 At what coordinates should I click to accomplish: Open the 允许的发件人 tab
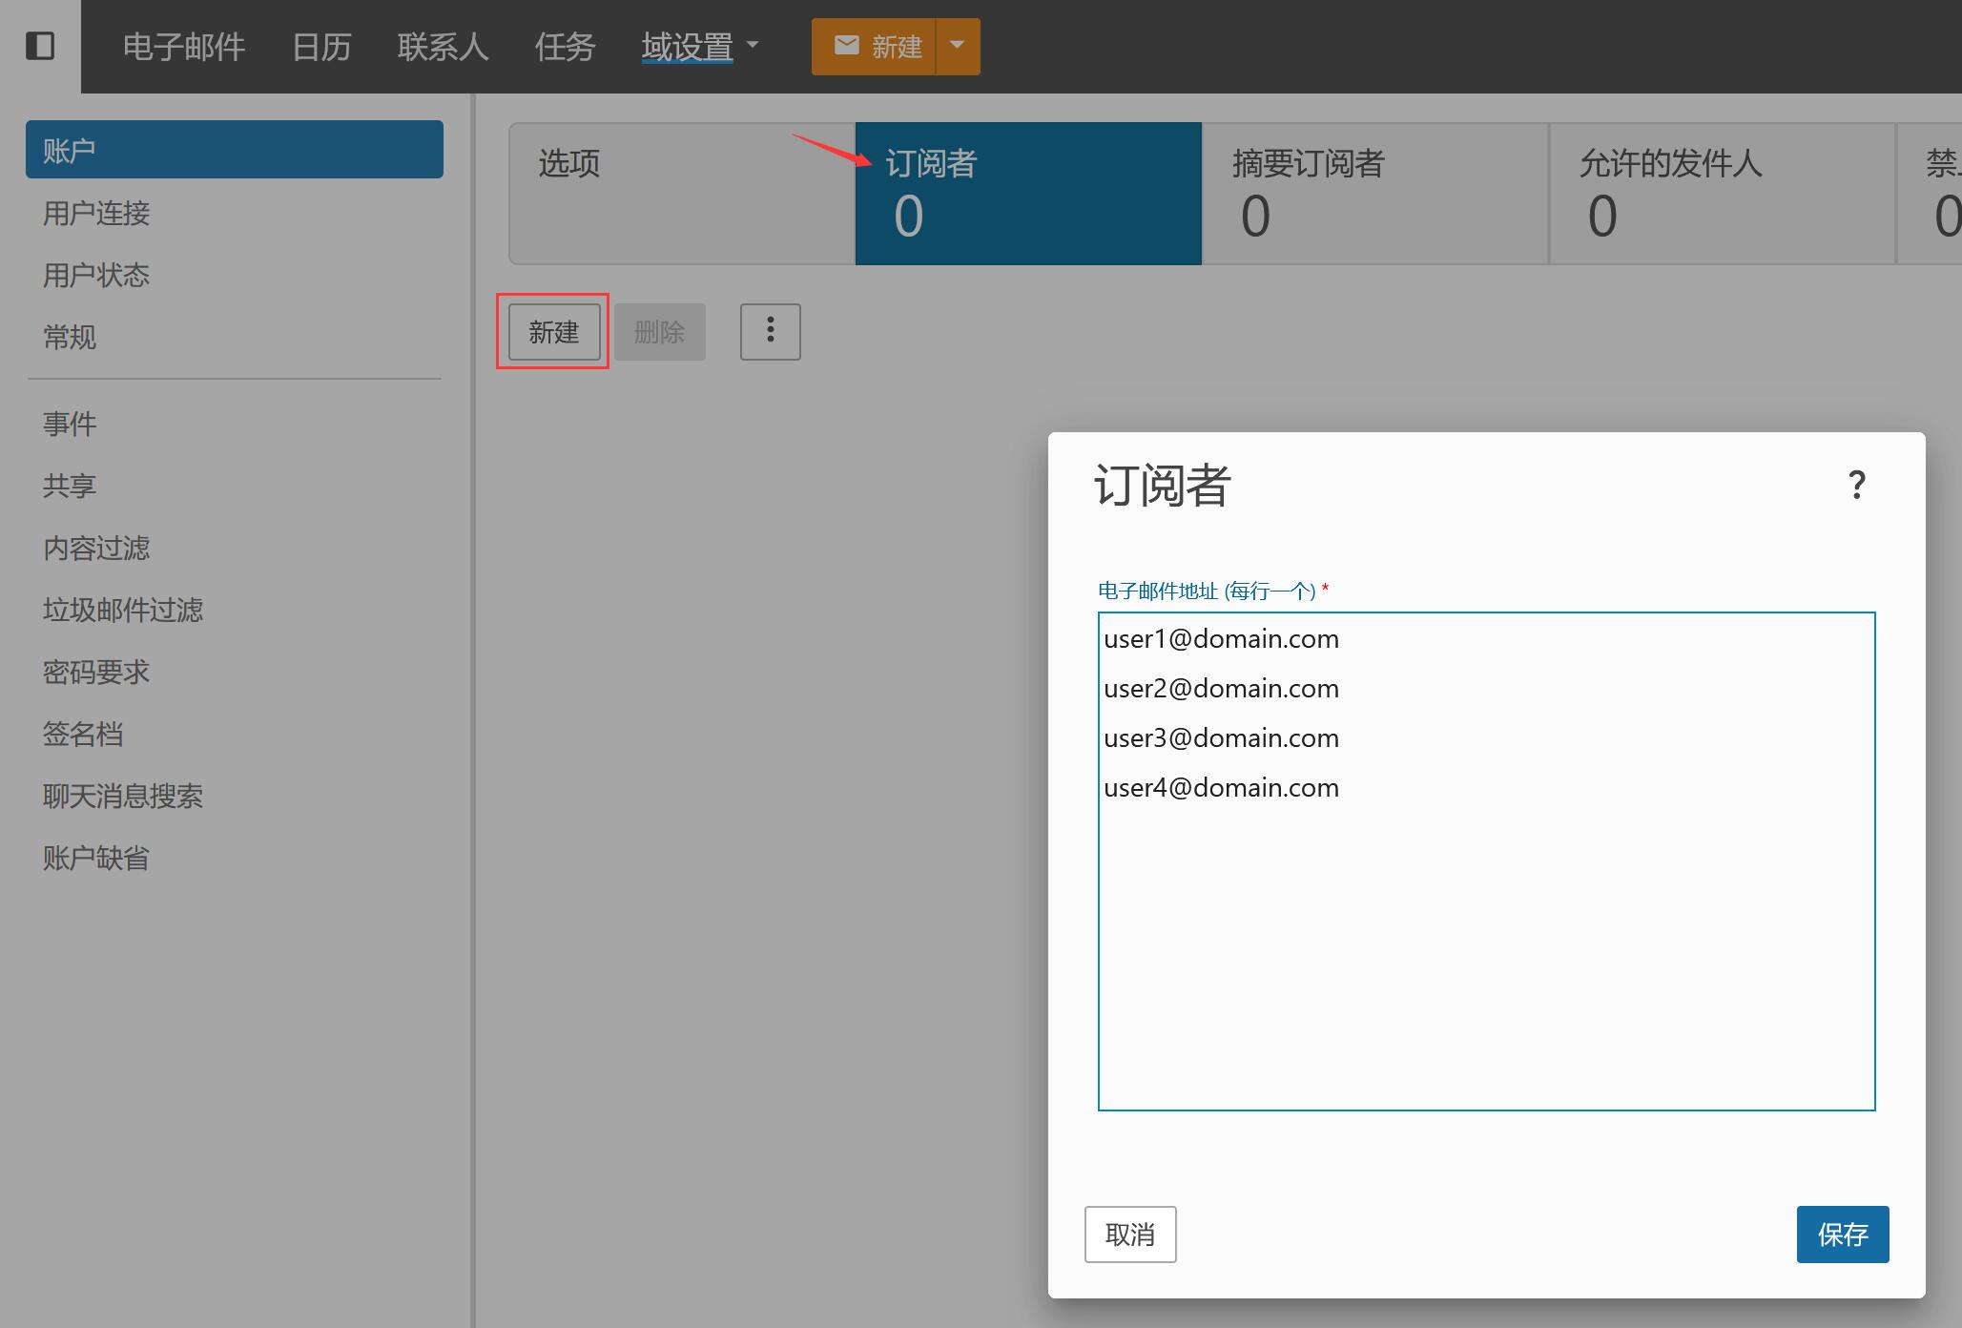(x=1722, y=193)
